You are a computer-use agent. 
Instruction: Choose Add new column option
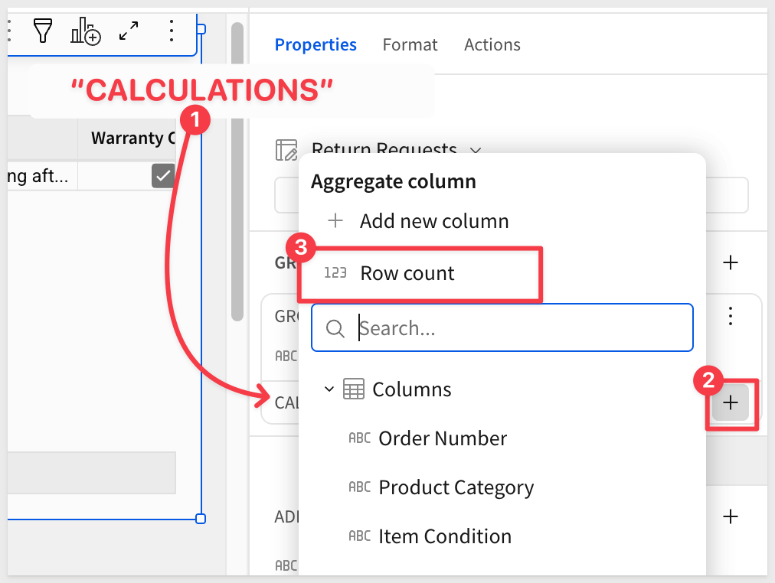click(433, 221)
